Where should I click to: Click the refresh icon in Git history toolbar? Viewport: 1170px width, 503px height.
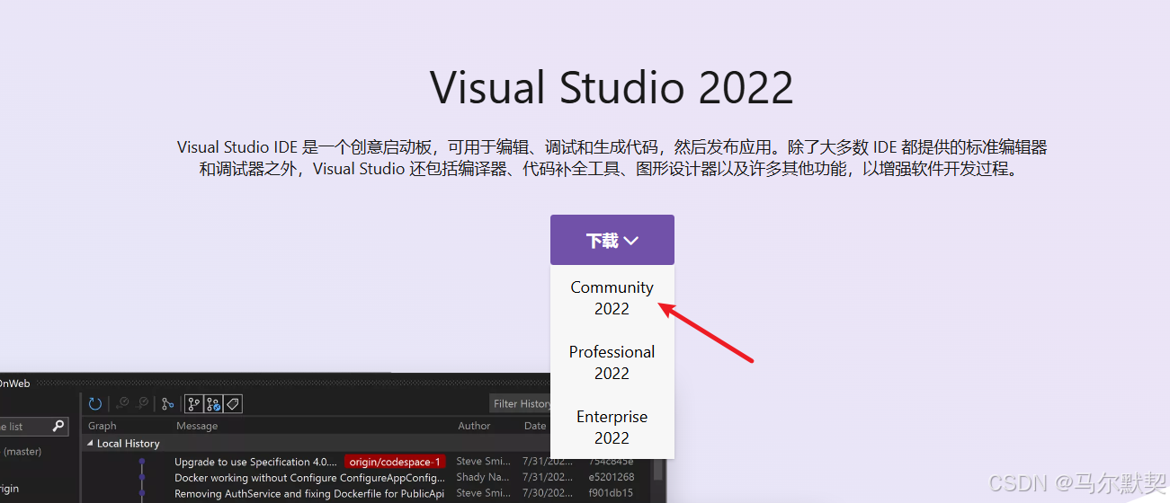[x=94, y=403]
